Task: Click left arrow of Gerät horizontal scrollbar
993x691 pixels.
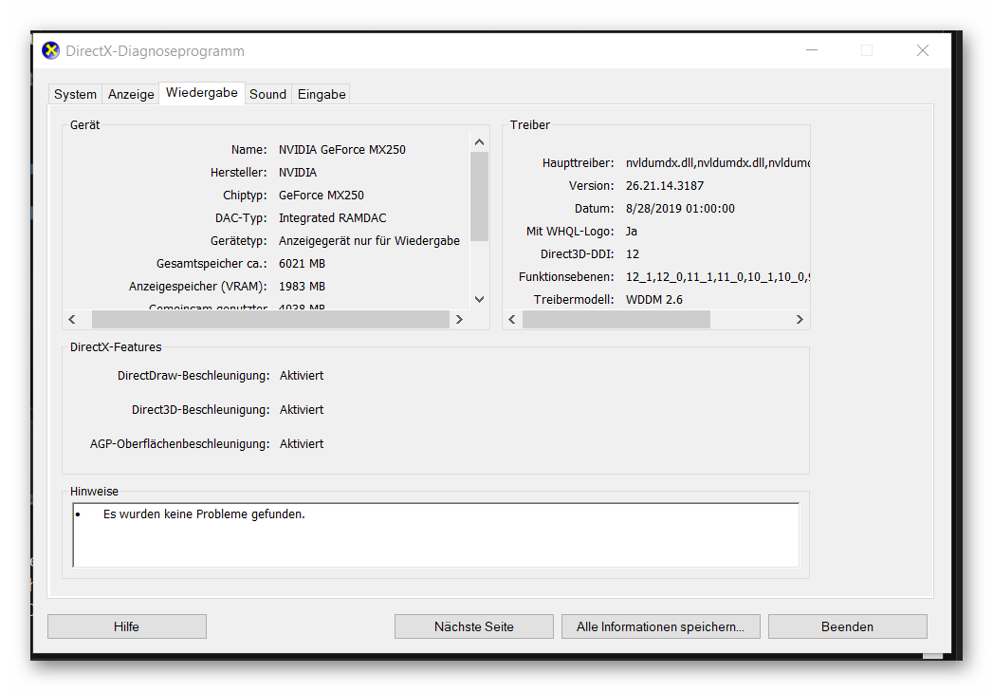Action: point(71,319)
